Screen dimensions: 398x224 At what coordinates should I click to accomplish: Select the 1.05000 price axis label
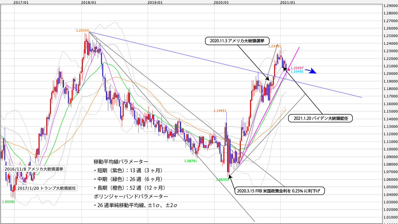(390, 187)
